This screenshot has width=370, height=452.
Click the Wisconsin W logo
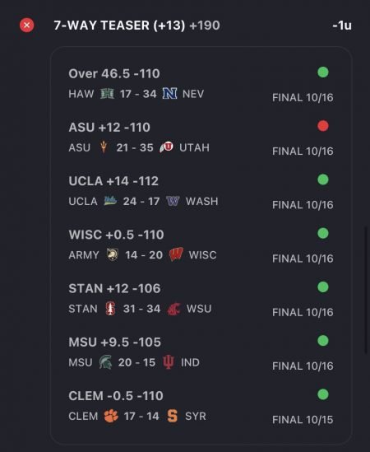pos(176,254)
